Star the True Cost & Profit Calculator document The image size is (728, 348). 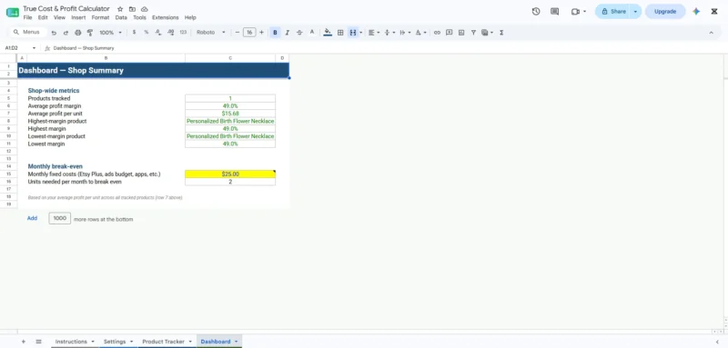(120, 9)
